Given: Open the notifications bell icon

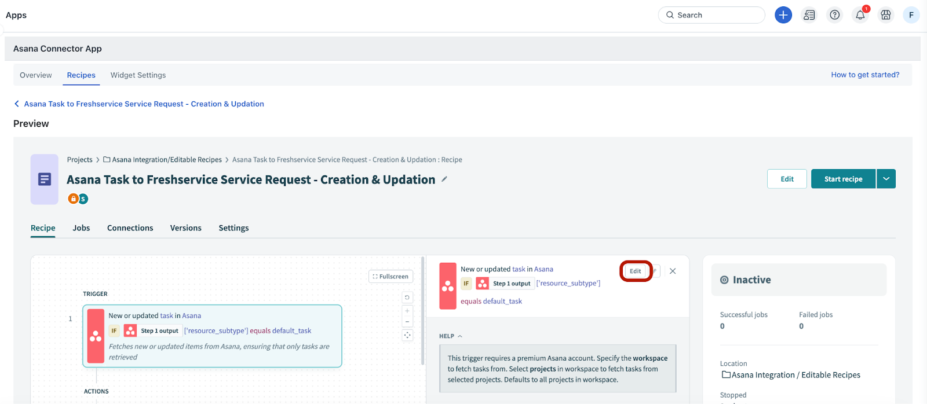Looking at the screenshot, I should (x=860, y=15).
